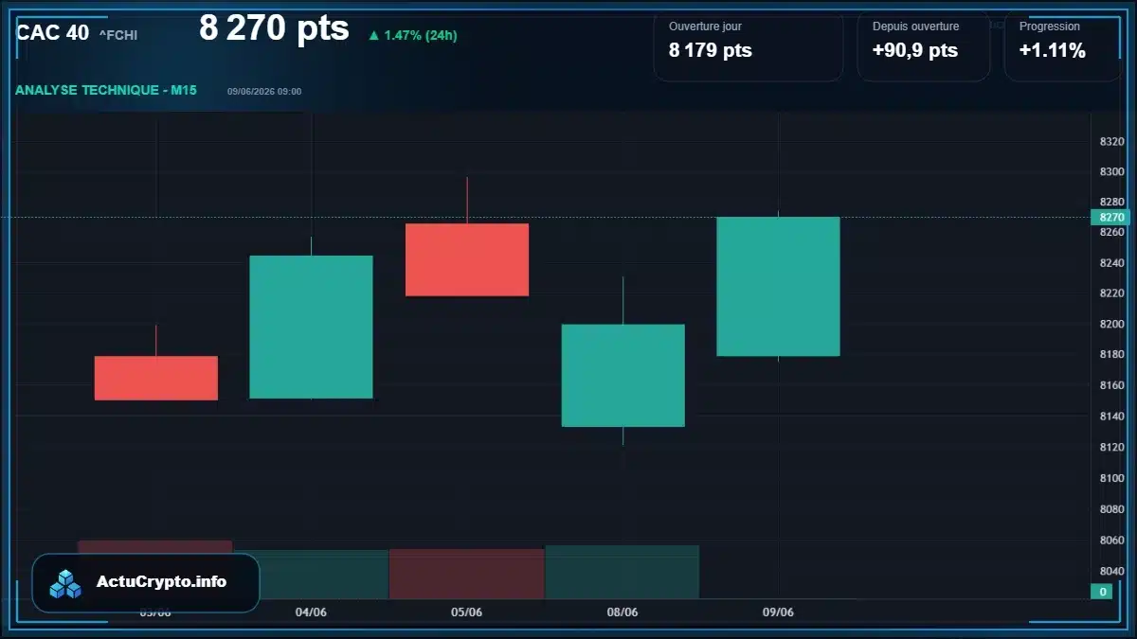Viewport: 1137px width, 639px height.
Task: Click the 8300 price axis label
Action: coord(1111,171)
